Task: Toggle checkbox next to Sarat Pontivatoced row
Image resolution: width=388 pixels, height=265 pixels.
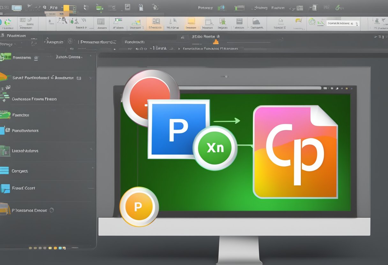Action: (x=79, y=78)
